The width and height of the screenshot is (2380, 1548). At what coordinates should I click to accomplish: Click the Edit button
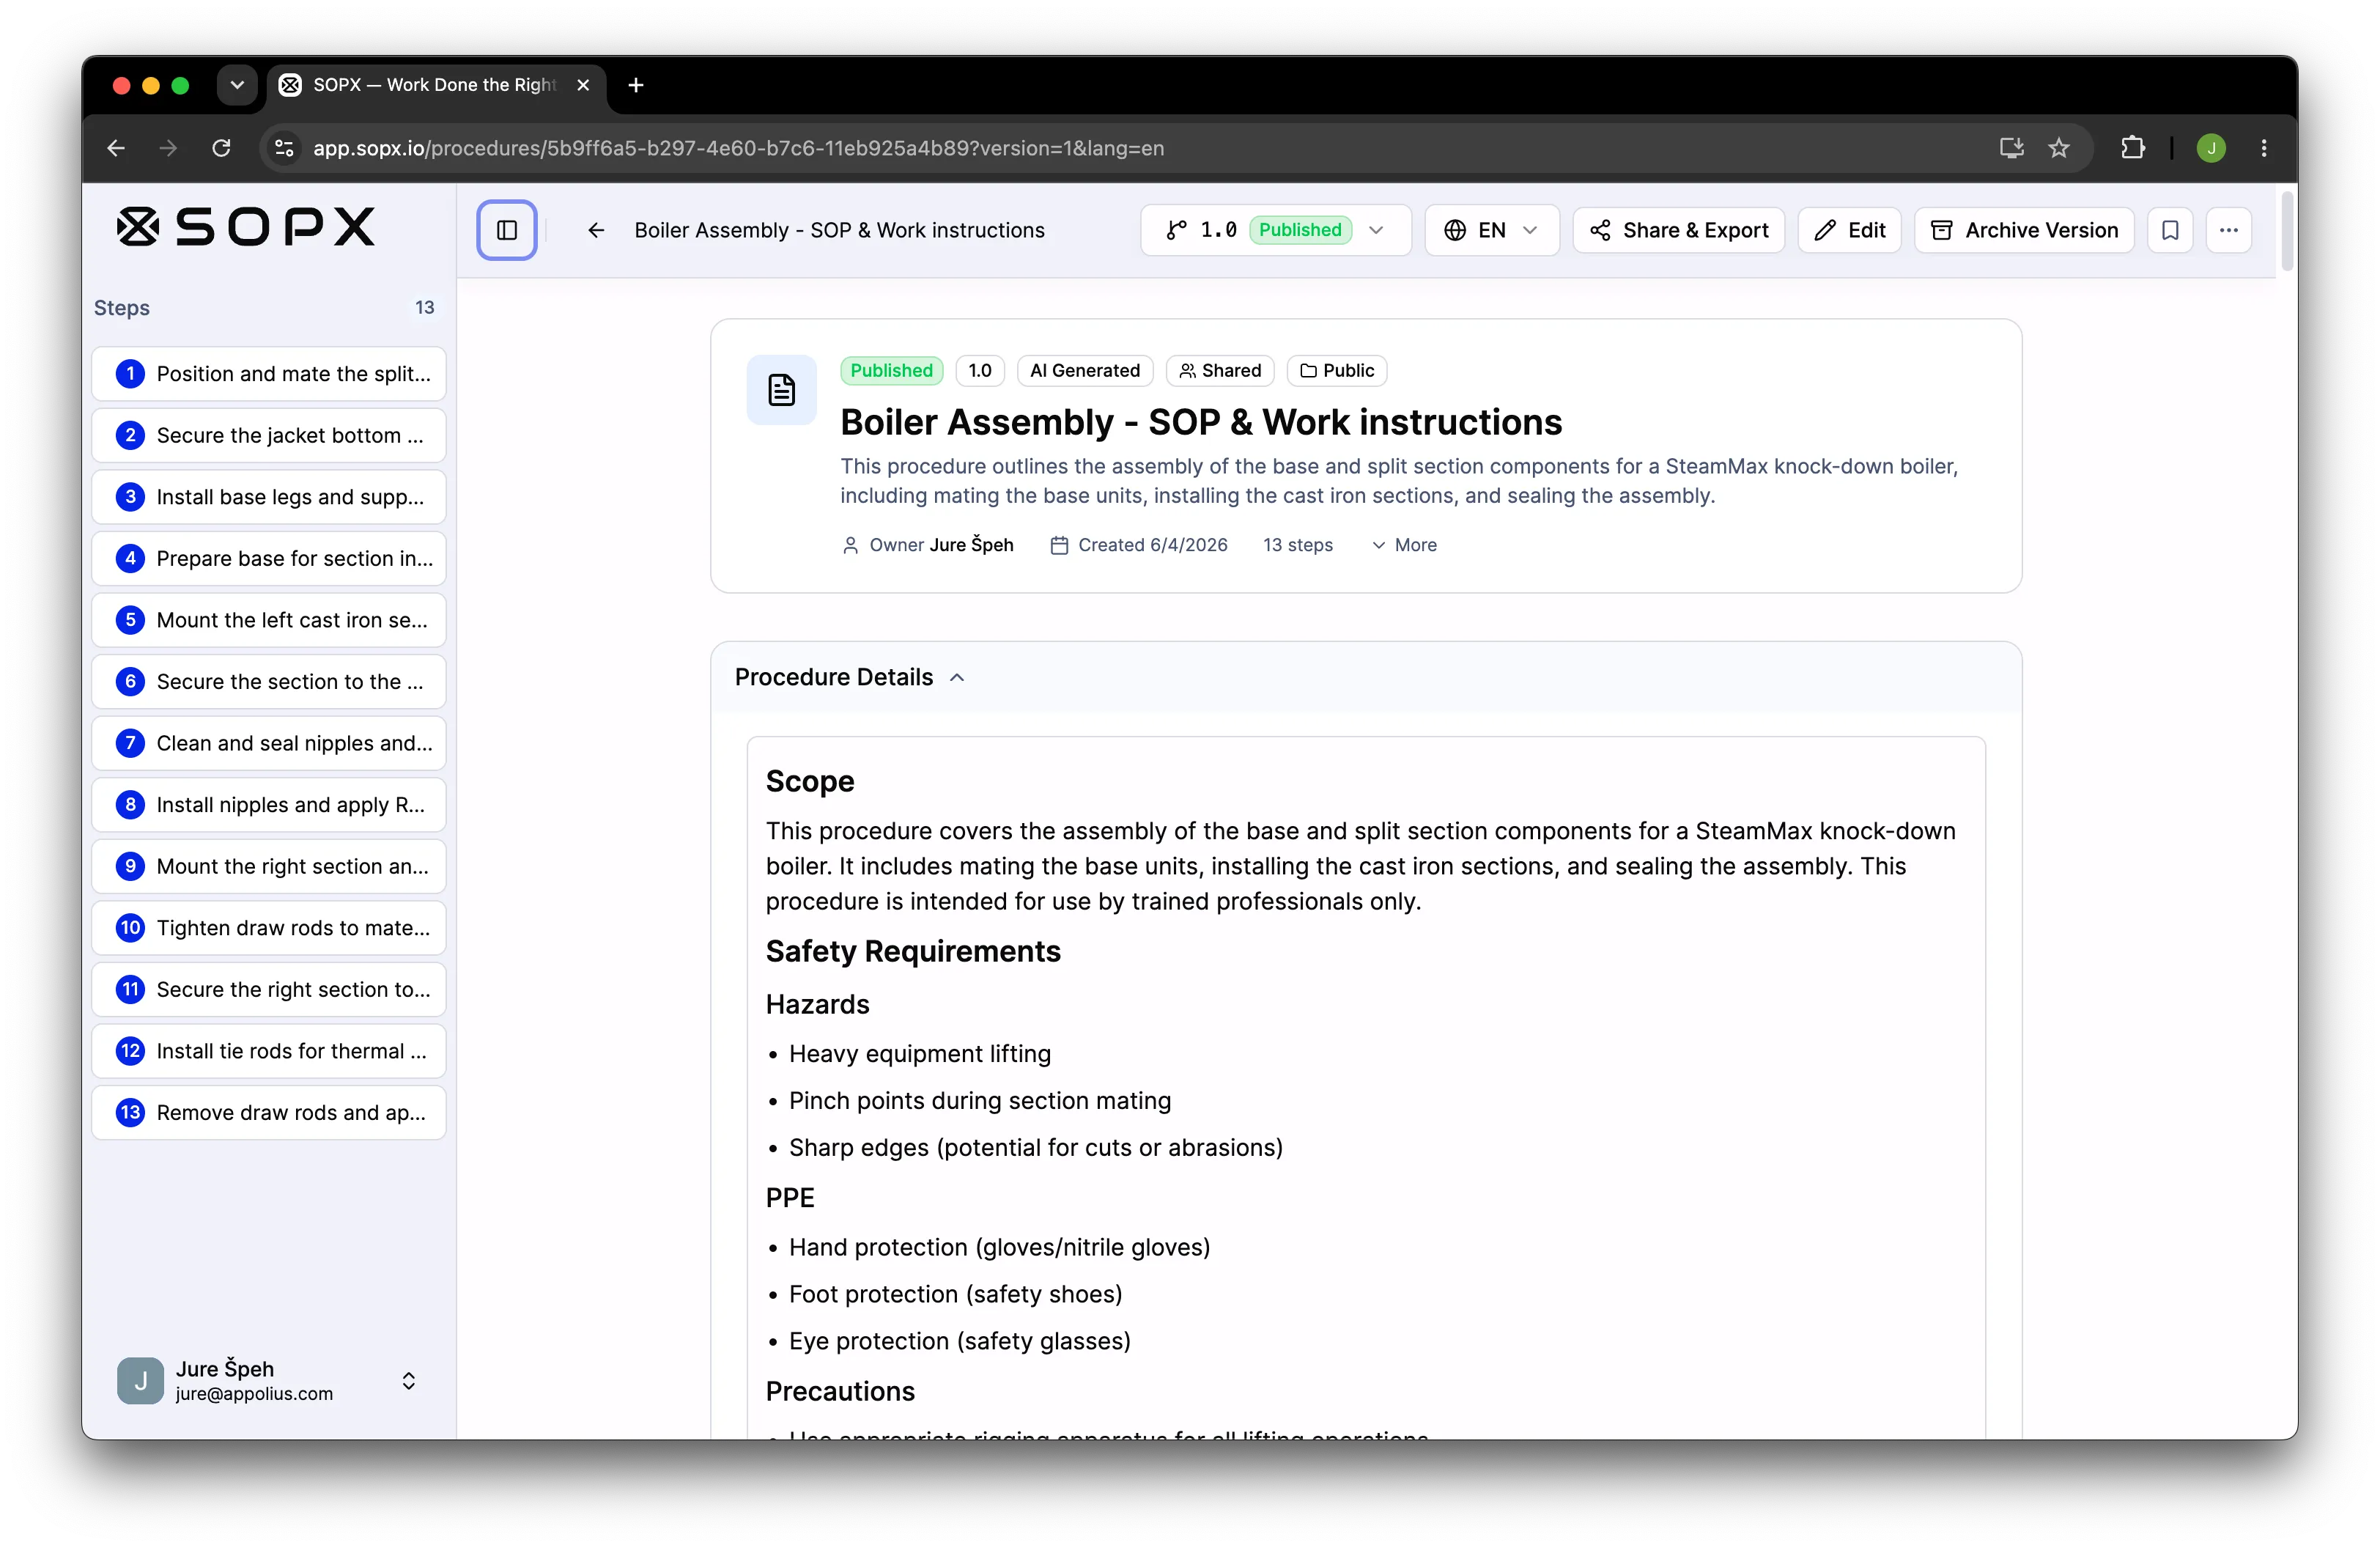point(1850,230)
